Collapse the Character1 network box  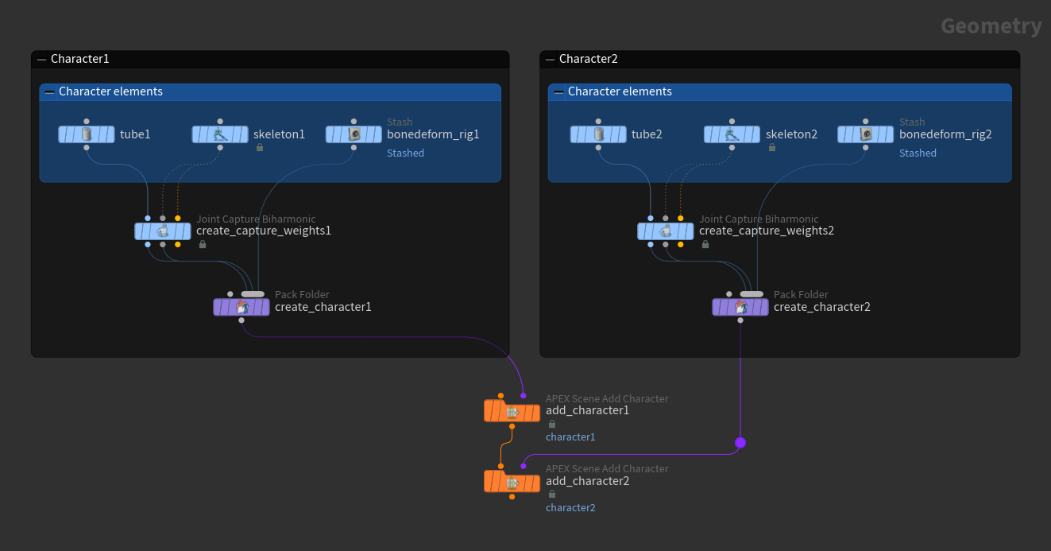click(x=41, y=59)
